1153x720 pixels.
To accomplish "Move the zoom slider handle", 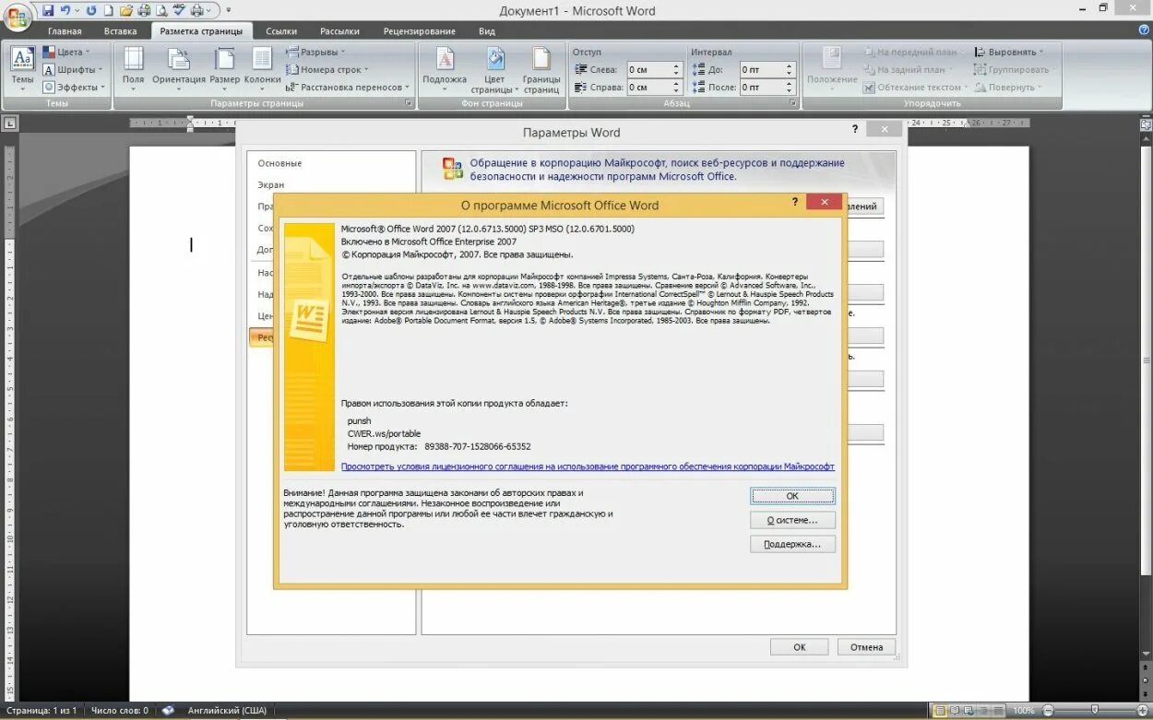I will click(x=1095, y=711).
